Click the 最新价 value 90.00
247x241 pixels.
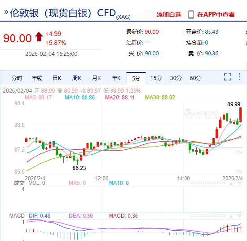coord(152,32)
